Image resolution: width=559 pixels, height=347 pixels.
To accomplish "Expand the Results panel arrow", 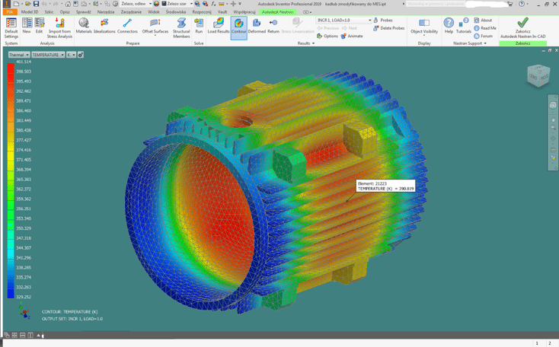I will 313,43.
